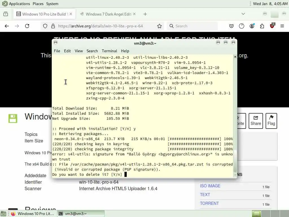Screen dimensions: 289x217
Task: Go back to previous page
Action: point(7,26)
